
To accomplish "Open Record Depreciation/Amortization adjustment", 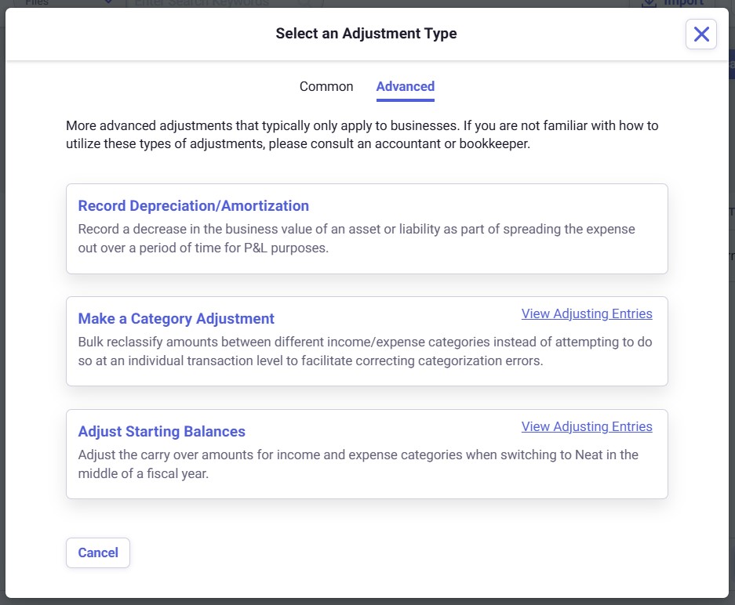I will point(194,206).
